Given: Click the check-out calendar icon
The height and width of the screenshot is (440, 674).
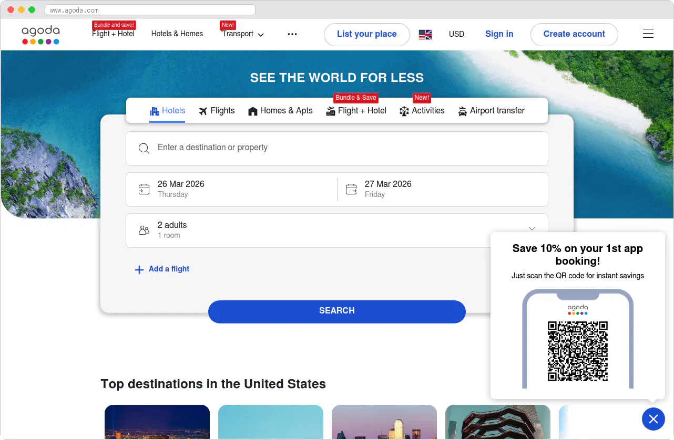Looking at the screenshot, I should pyautogui.click(x=351, y=190).
